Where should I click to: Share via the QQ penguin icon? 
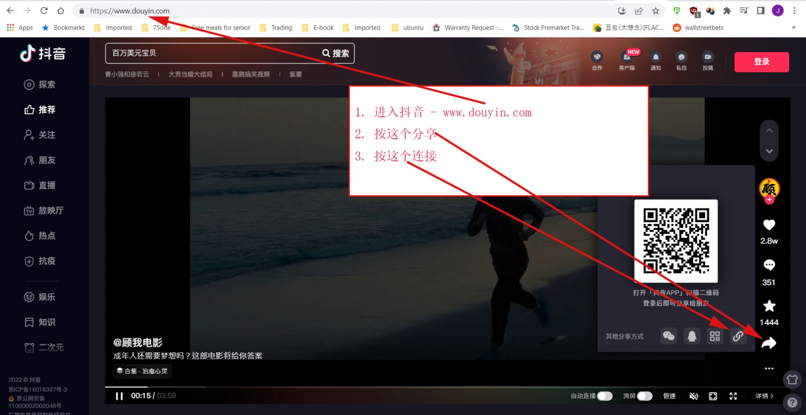692,336
